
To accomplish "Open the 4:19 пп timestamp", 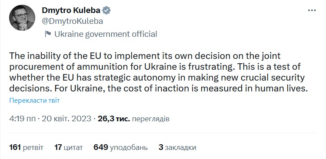I will tap(23, 119).
